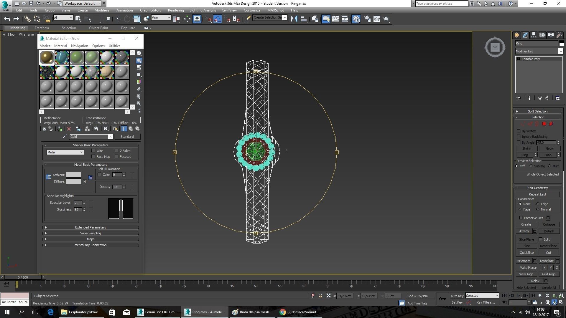Image resolution: width=566 pixels, height=318 pixels.
Task: Open the Hierarchy command panel tab
Action: point(534,35)
